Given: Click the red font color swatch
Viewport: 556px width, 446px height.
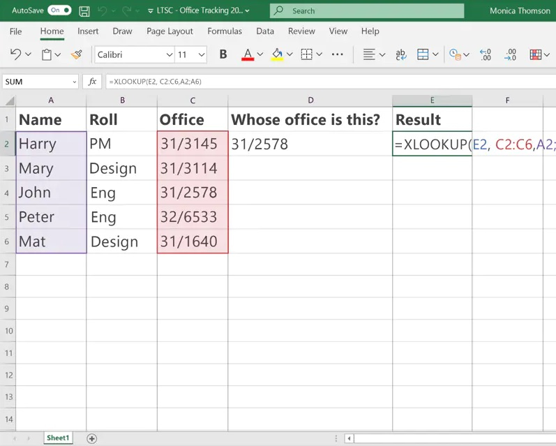Looking at the screenshot, I should pyautogui.click(x=247, y=54).
